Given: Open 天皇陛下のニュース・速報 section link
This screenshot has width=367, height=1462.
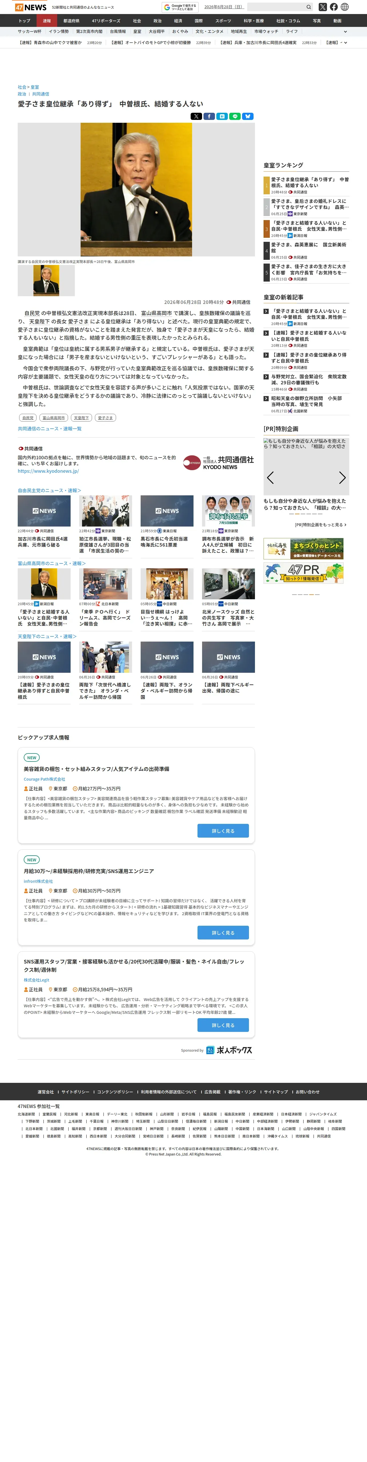Looking at the screenshot, I should click(x=47, y=637).
